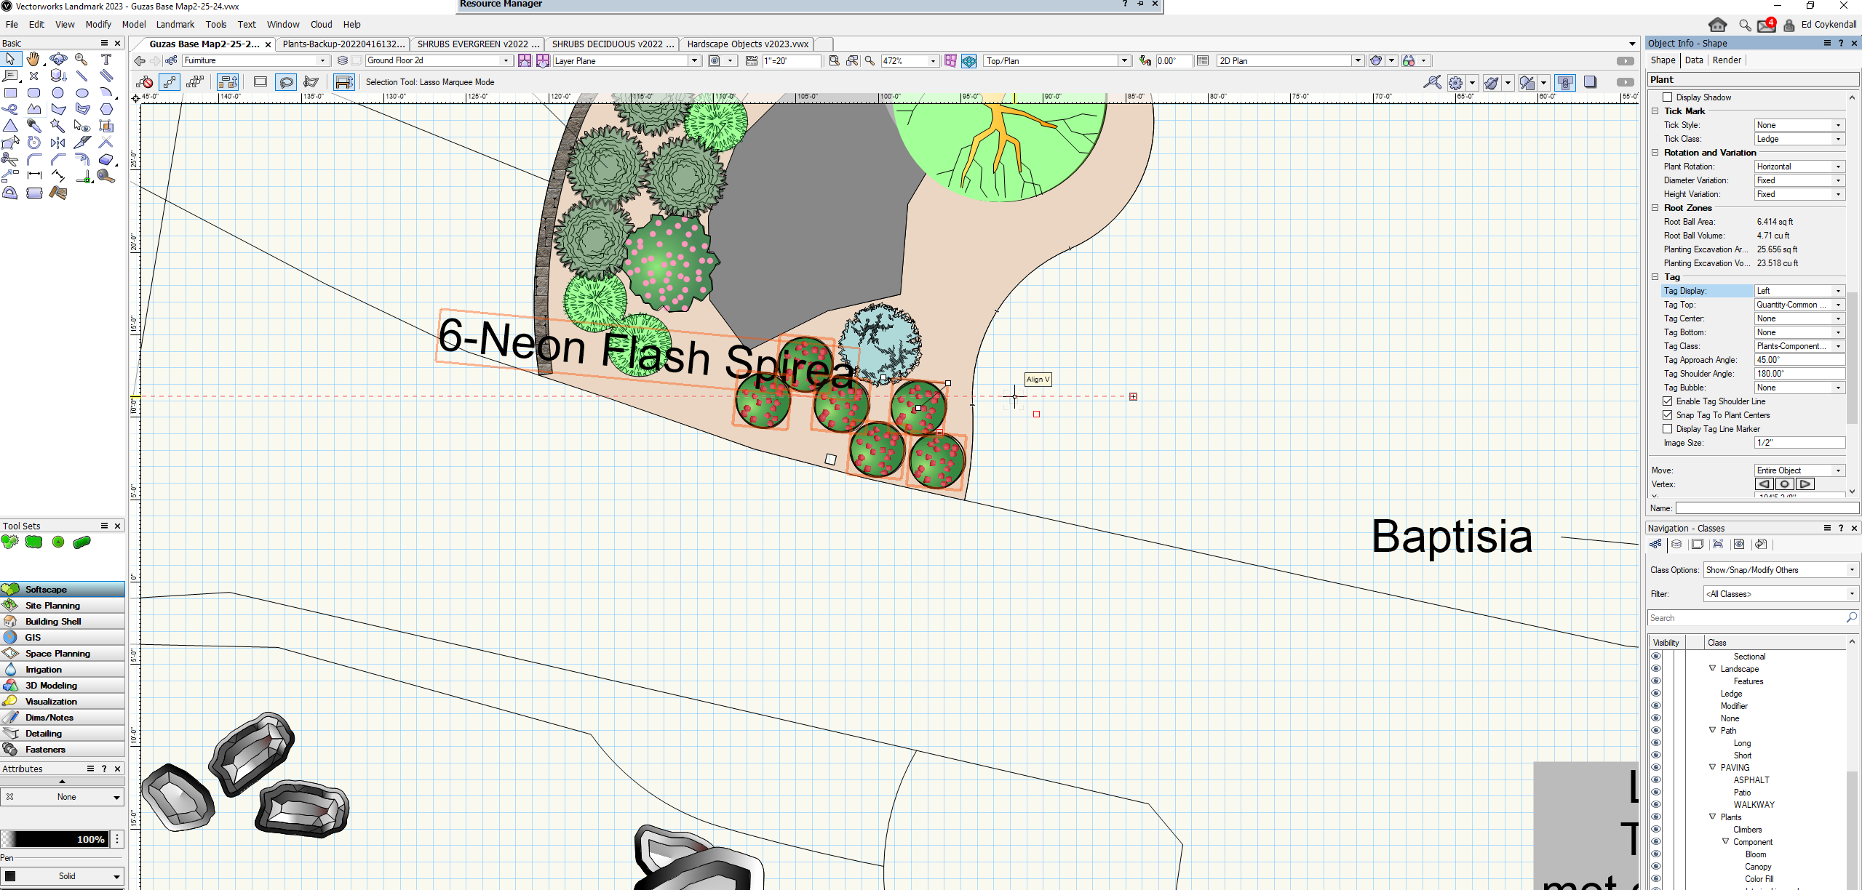Pick the Regular Polygon hexagon tool
The width and height of the screenshot is (1862, 890).
pos(106,109)
